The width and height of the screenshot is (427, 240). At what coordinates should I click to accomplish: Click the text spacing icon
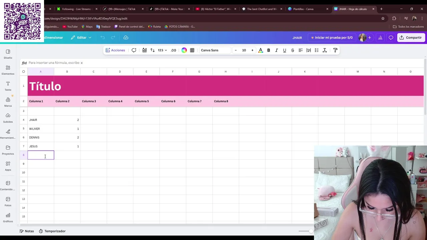pos(325,50)
